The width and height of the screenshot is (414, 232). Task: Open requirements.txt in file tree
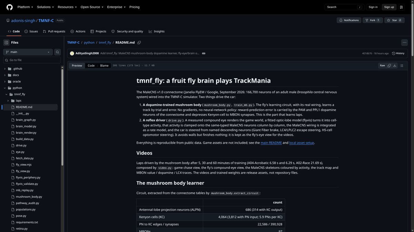point(27,222)
